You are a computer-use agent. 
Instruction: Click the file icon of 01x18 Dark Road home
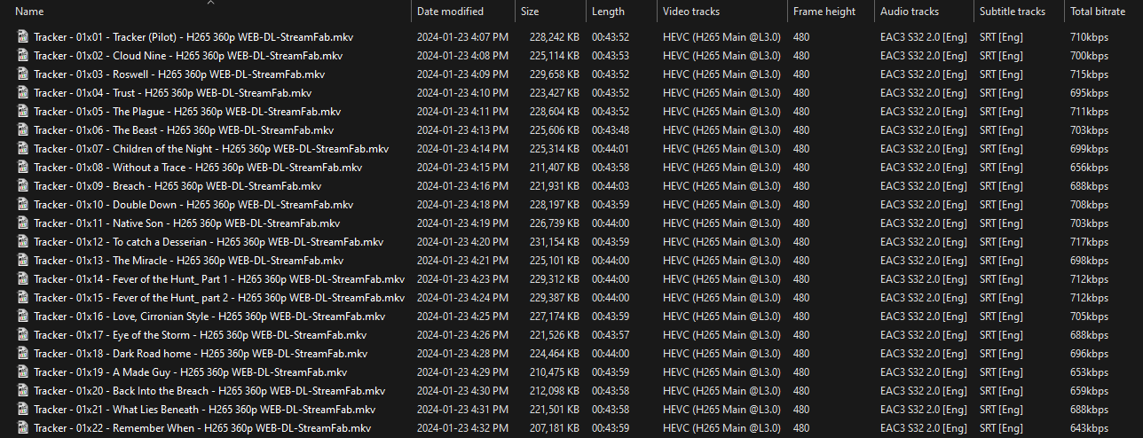[x=23, y=354]
